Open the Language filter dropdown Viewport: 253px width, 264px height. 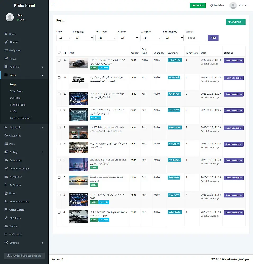point(83,38)
